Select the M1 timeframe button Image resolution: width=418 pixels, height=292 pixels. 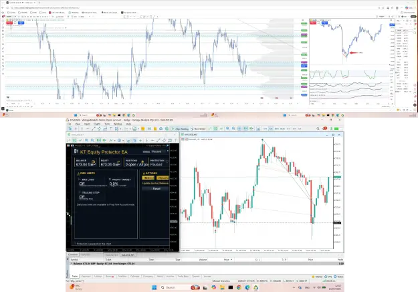(x=266, y=129)
